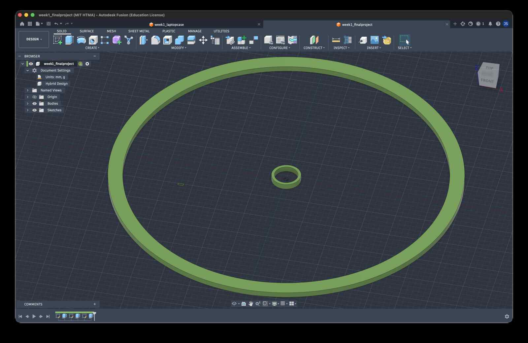Select the Automated Modeling tool
Viewport: 528px width, 343px height.
click(129, 40)
